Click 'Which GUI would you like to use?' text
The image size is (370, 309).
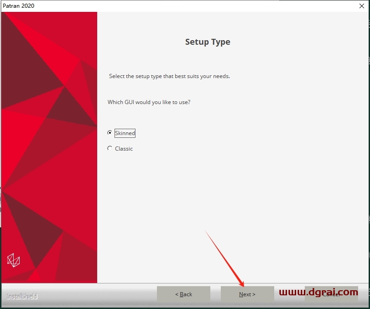pyautogui.click(x=149, y=102)
